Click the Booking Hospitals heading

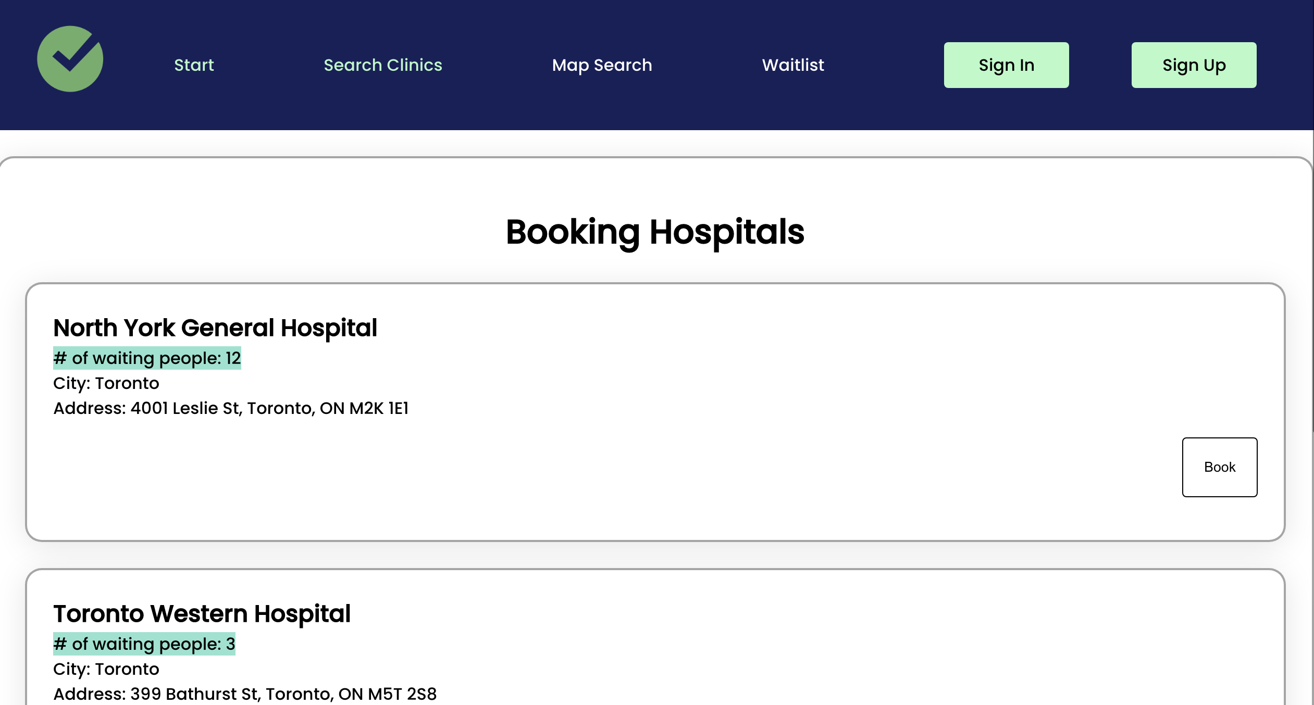655,232
